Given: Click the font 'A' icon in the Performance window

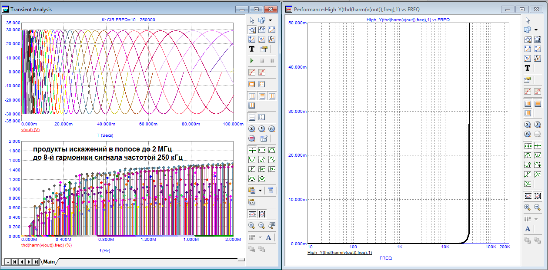Looking at the screenshot, I should tap(528, 229).
